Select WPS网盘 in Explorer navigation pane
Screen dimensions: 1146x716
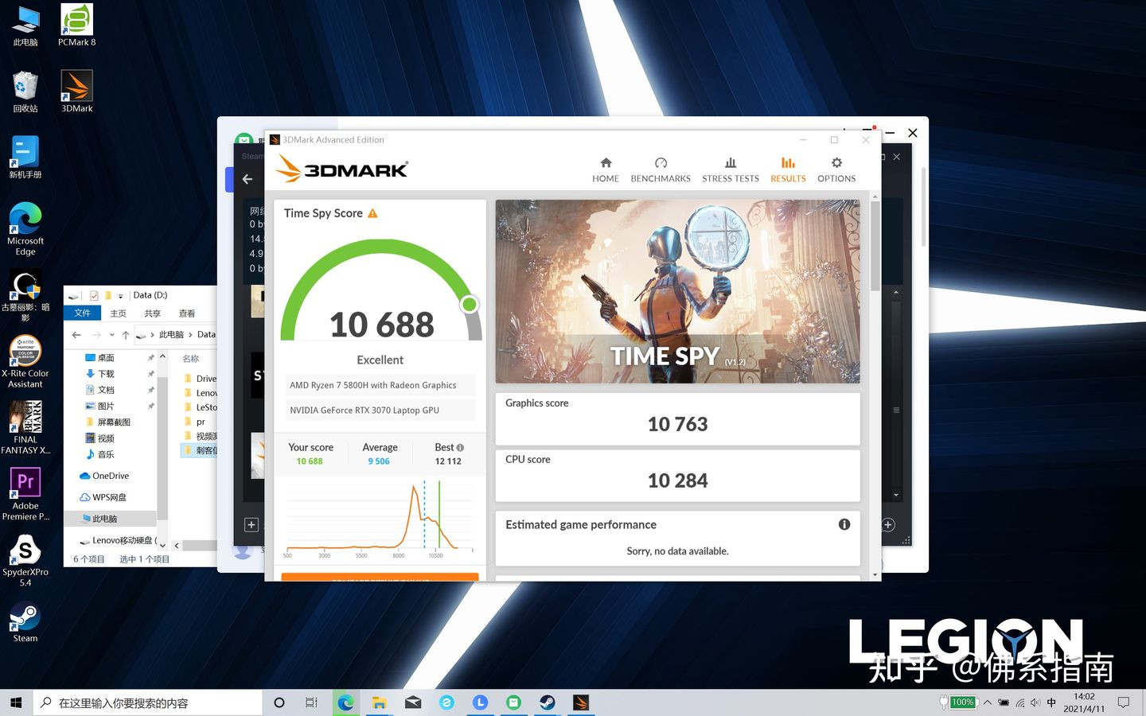tap(103, 497)
